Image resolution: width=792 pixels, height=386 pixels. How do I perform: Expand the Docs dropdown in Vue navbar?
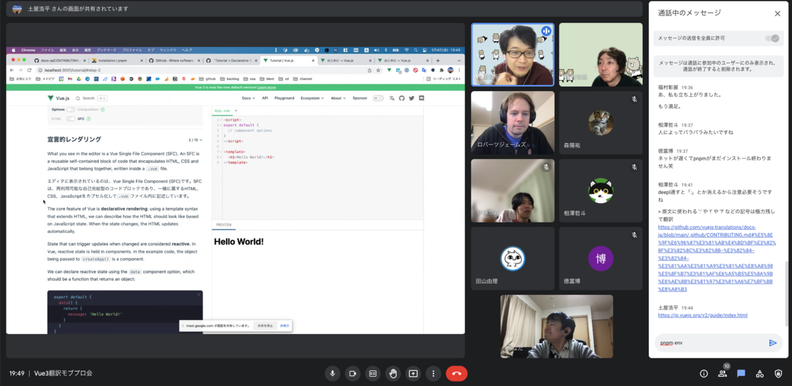click(248, 98)
